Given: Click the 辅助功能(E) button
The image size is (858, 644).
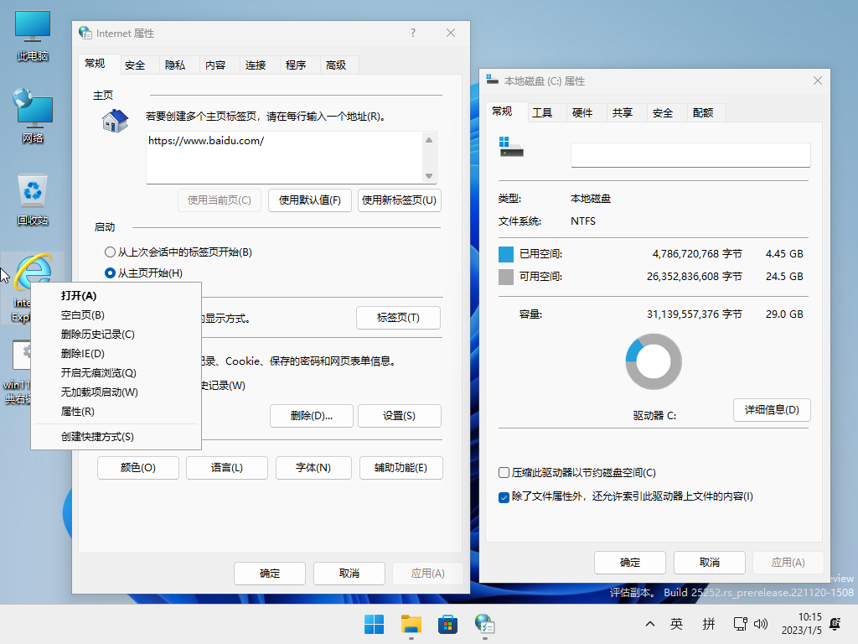Looking at the screenshot, I should tap(401, 468).
